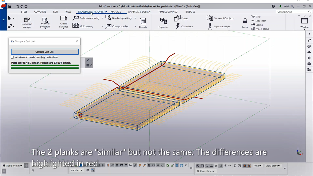Expand Numbering settings dropdown arrow
The image size is (313, 176).
[x=135, y=18]
